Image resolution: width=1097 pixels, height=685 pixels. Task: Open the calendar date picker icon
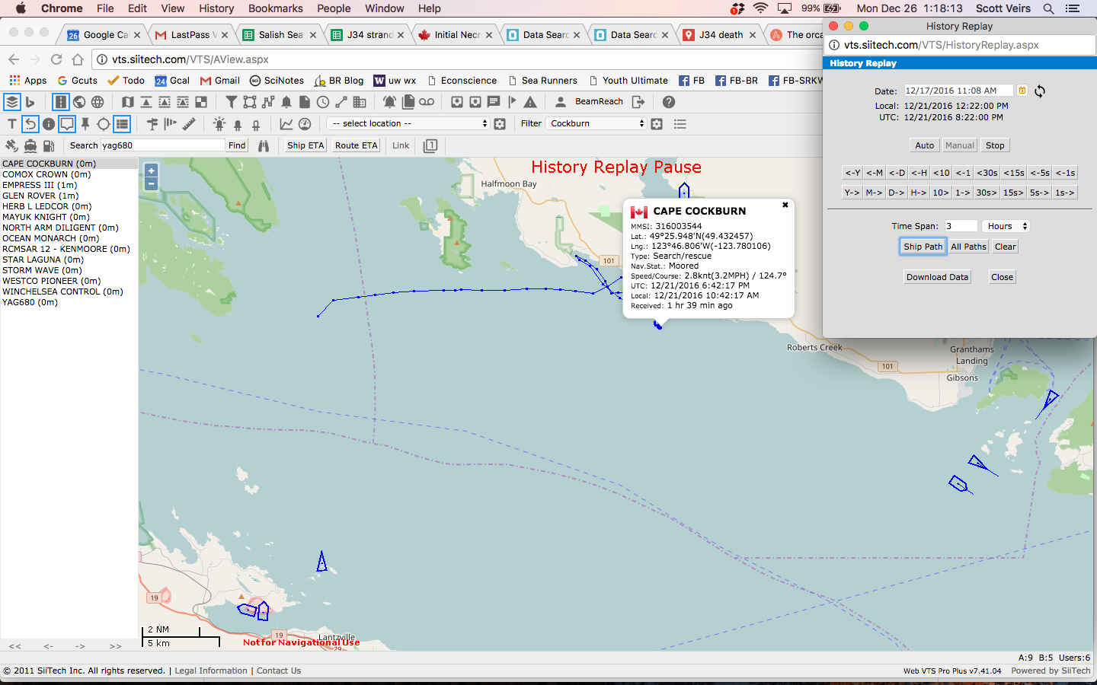click(1022, 91)
